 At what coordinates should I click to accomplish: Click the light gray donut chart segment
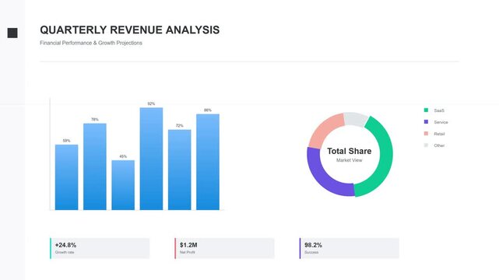click(356, 119)
